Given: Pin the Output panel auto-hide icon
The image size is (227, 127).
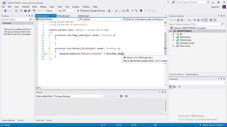Looking at the screenshot, I should [x=162, y=92].
